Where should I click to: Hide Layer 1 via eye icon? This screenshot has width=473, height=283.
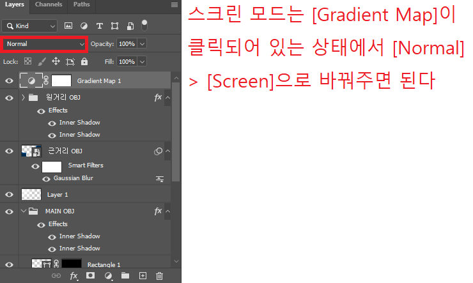pyautogui.click(x=10, y=194)
